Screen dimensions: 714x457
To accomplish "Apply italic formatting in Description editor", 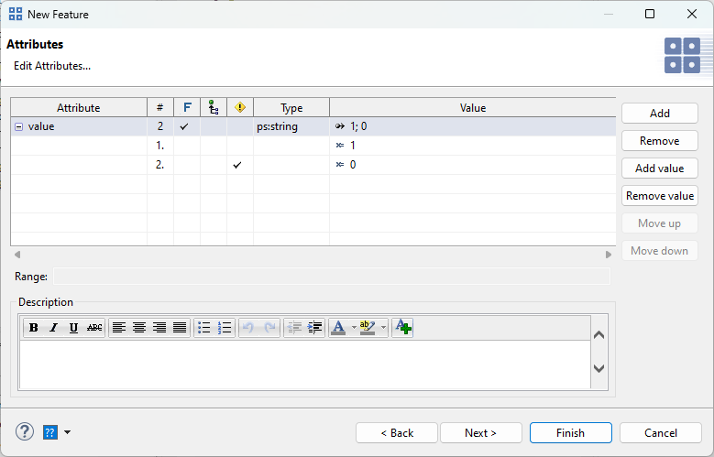I will tap(53, 328).
